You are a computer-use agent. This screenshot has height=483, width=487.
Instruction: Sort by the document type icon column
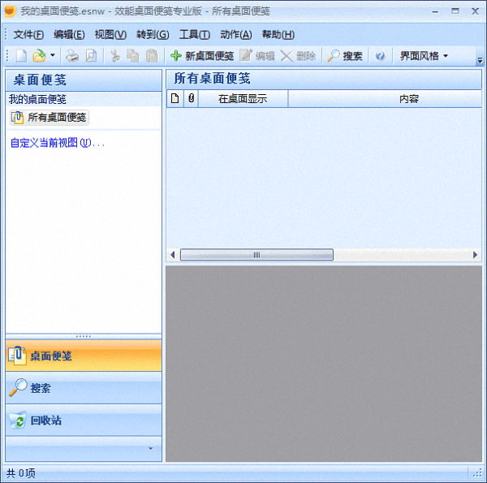pos(175,98)
